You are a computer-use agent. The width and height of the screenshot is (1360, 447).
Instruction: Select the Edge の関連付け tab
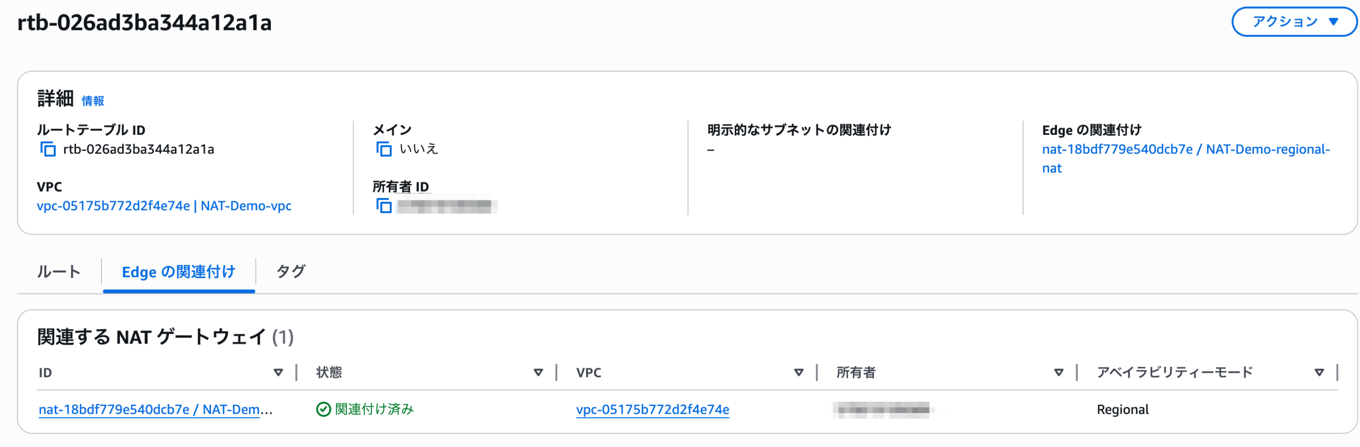(178, 272)
